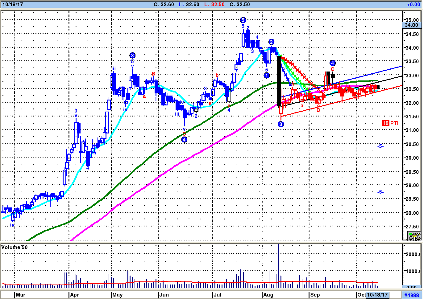Click the Mar month marker on time axis

pos(20,295)
